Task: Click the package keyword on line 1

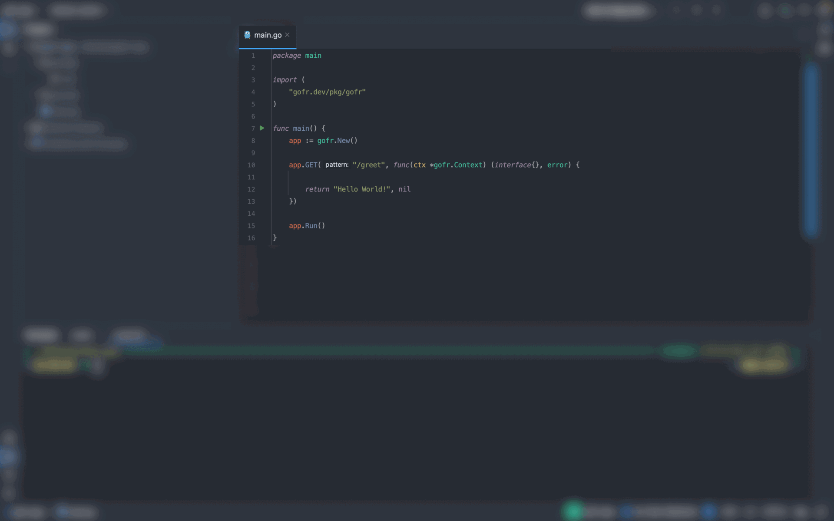Action: (x=287, y=56)
